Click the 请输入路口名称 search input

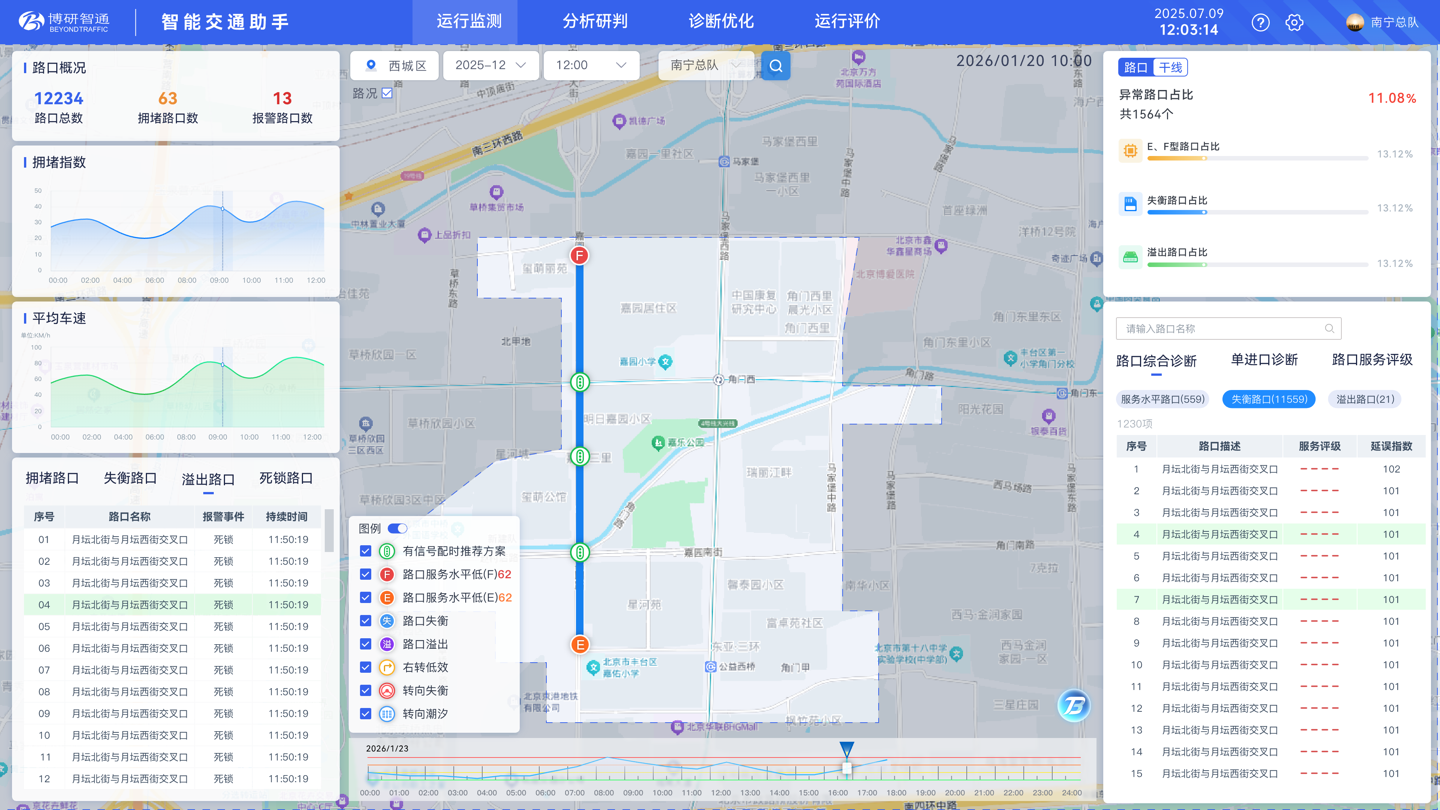pos(1229,329)
